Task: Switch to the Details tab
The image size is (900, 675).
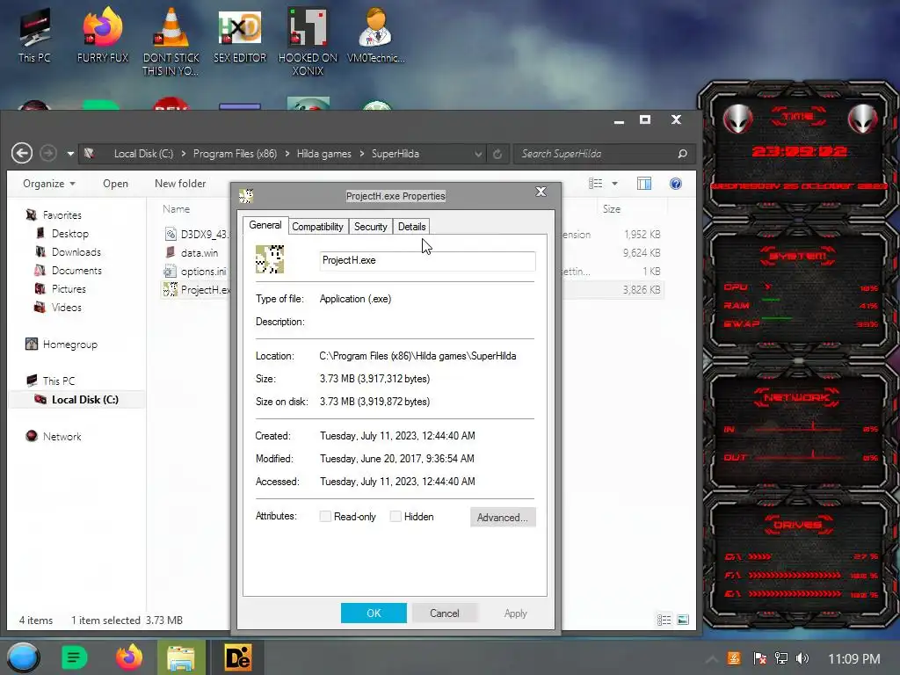Action: pos(411,227)
